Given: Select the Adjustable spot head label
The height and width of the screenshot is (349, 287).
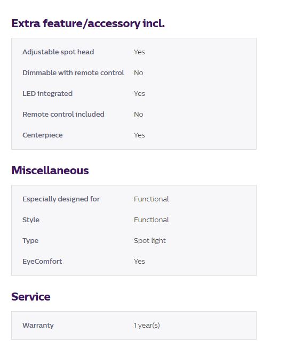Looking at the screenshot, I should click(x=58, y=52).
